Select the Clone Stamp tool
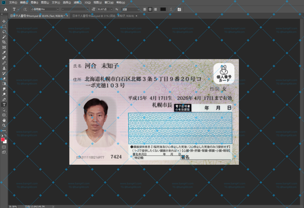304x208 pixels. click(x=4, y=68)
